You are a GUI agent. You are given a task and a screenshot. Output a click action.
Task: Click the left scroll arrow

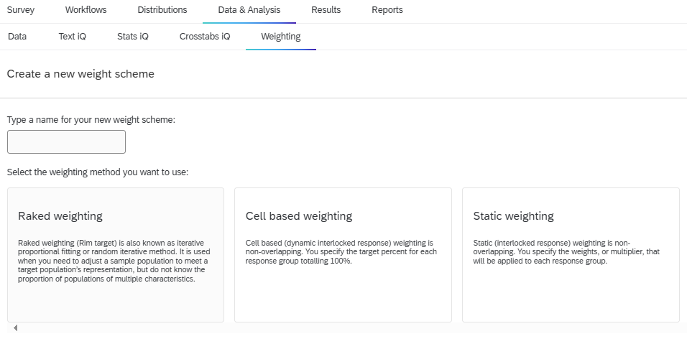point(15,328)
